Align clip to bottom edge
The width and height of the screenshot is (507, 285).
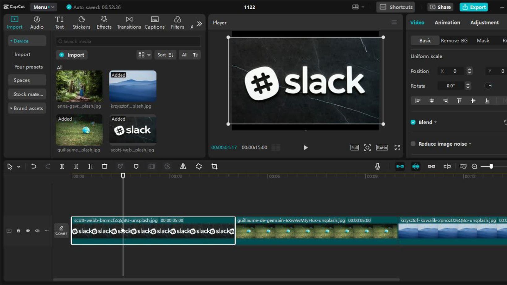[x=487, y=101]
